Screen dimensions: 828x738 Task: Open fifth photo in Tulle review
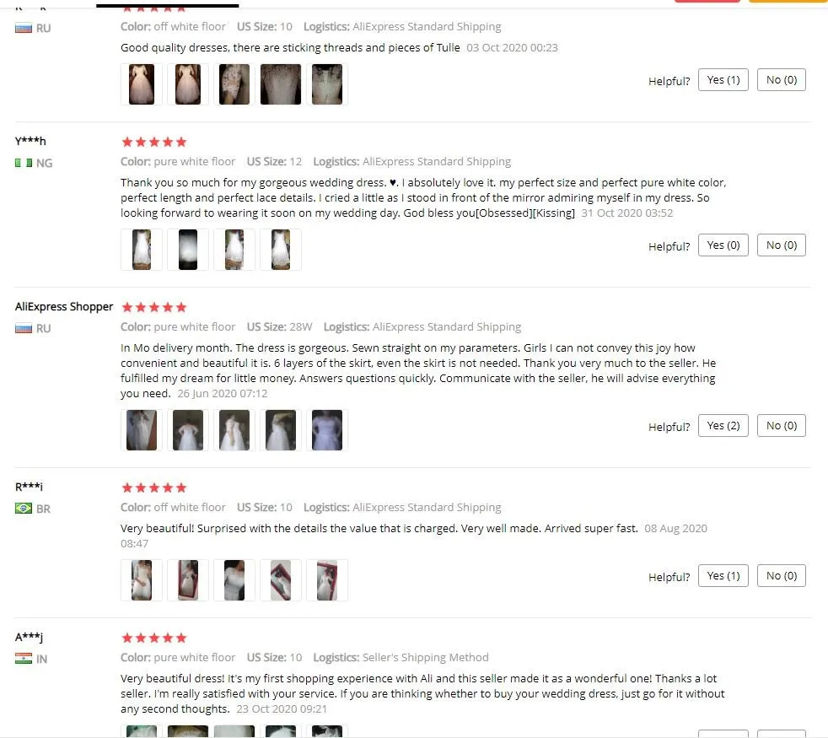coord(327,84)
